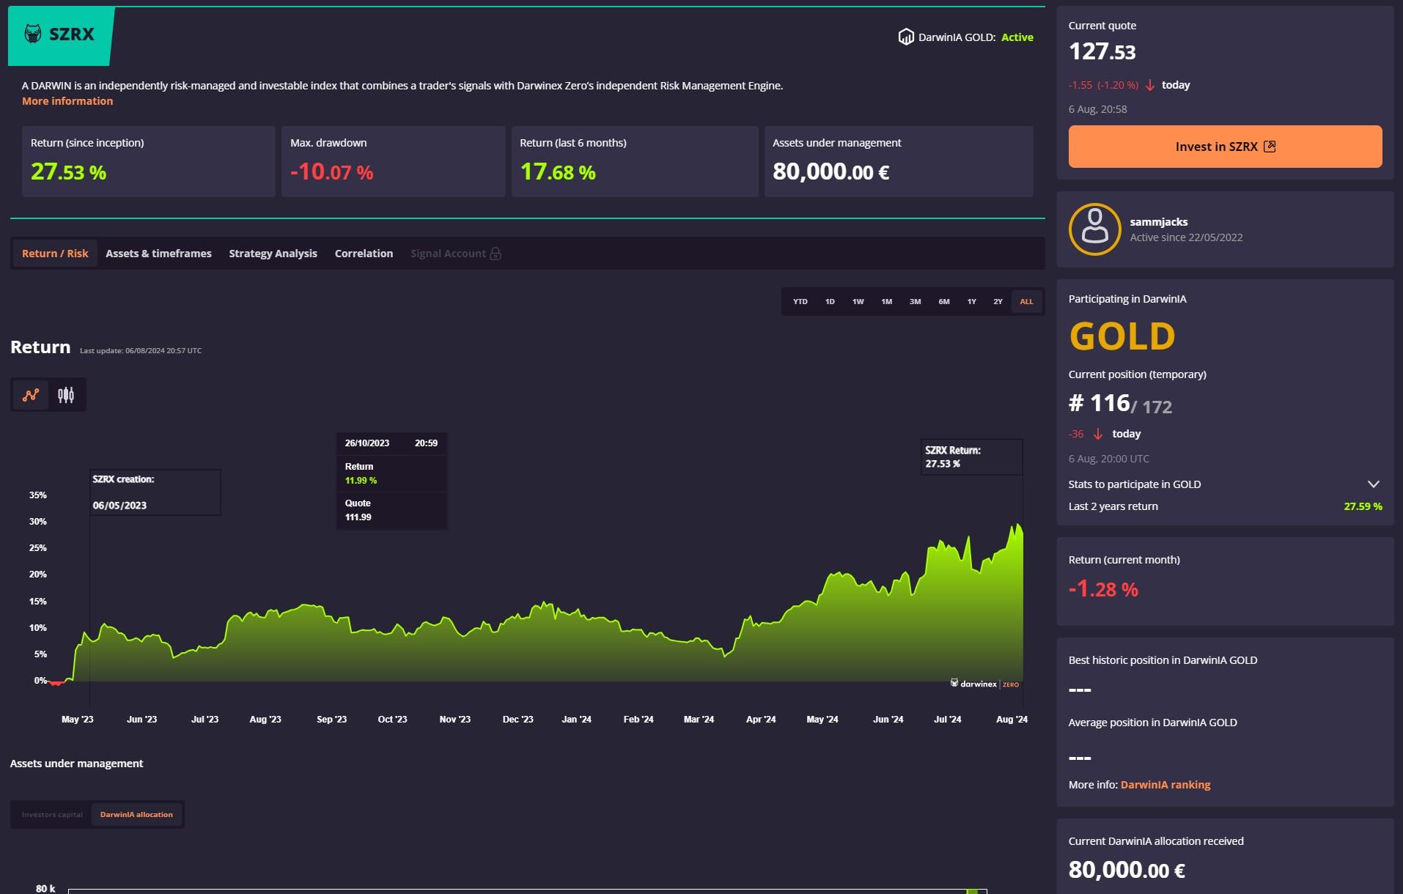Click the SZRX owl logo icon
The height and width of the screenshot is (894, 1403).
(x=33, y=34)
